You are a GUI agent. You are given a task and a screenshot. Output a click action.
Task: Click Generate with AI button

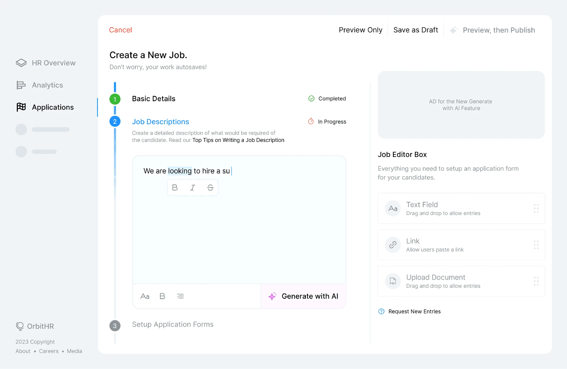pos(303,296)
